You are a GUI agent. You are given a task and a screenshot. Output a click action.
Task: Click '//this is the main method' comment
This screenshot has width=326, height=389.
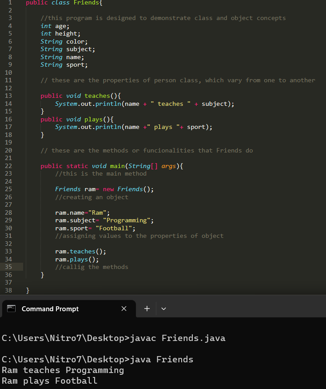tap(101, 174)
